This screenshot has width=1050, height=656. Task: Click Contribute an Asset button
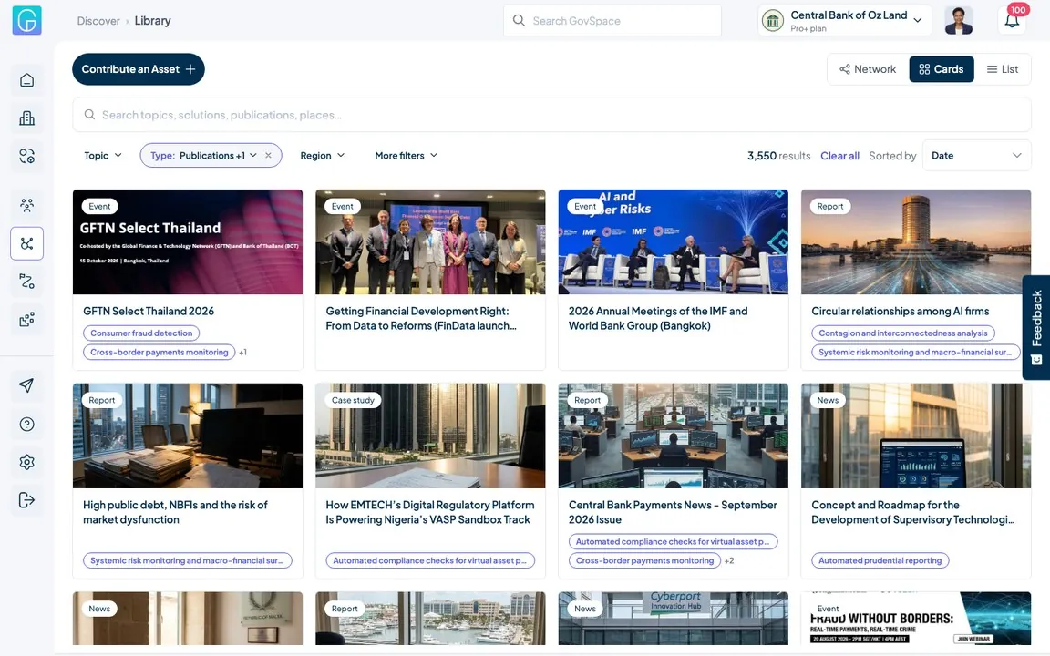(139, 69)
